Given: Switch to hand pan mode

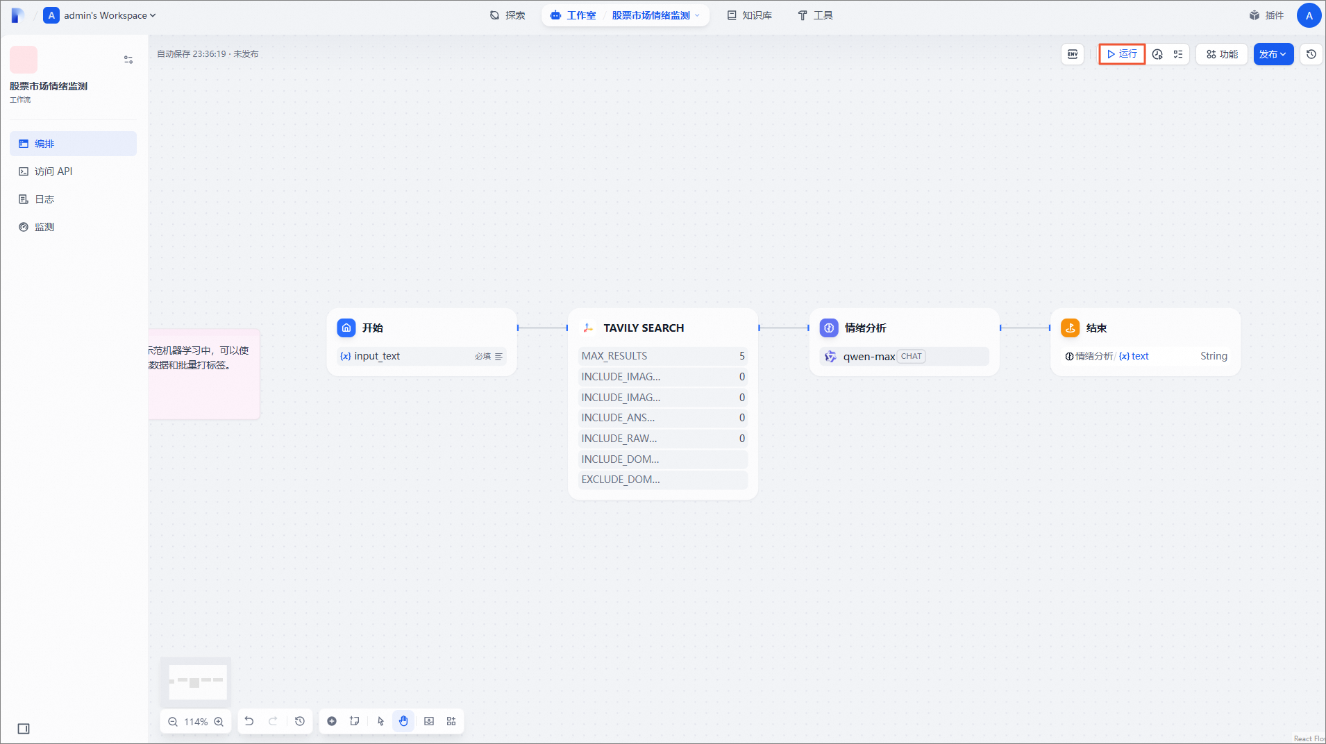Looking at the screenshot, I should tap(403, 721).
